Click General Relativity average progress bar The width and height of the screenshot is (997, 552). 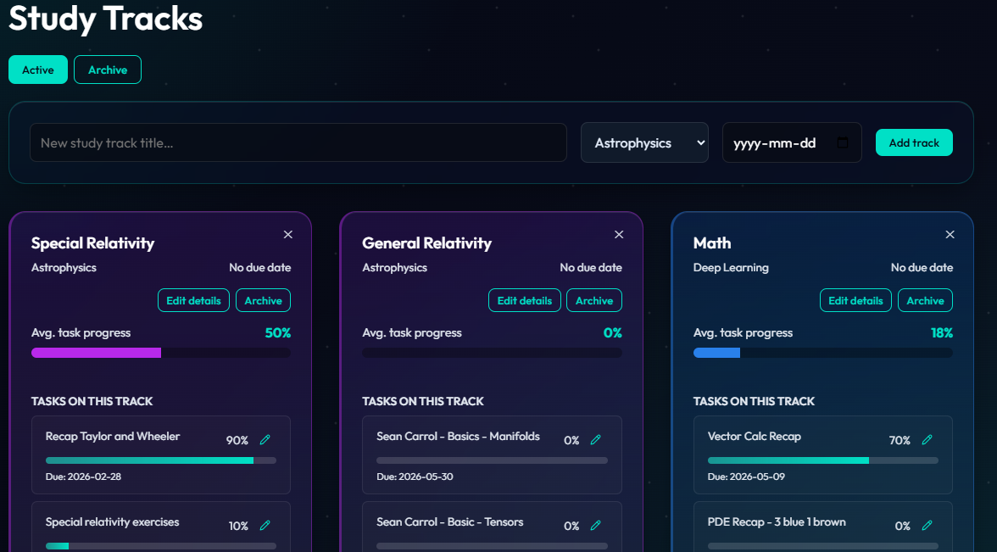492,353
